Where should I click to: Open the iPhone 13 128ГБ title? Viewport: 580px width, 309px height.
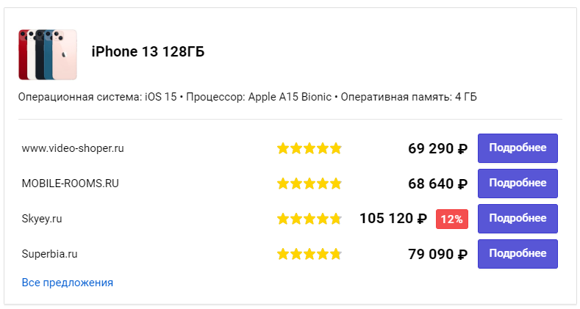[x=148, y=51]
